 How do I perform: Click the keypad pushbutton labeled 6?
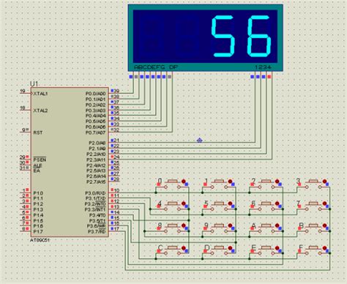pyautogui.click(x=266, y=203)
